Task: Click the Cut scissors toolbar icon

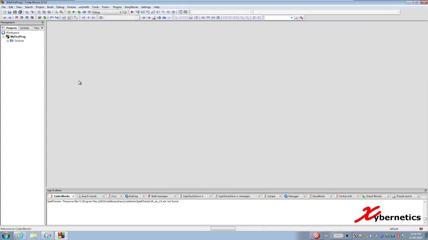Action: click(39, 12)
